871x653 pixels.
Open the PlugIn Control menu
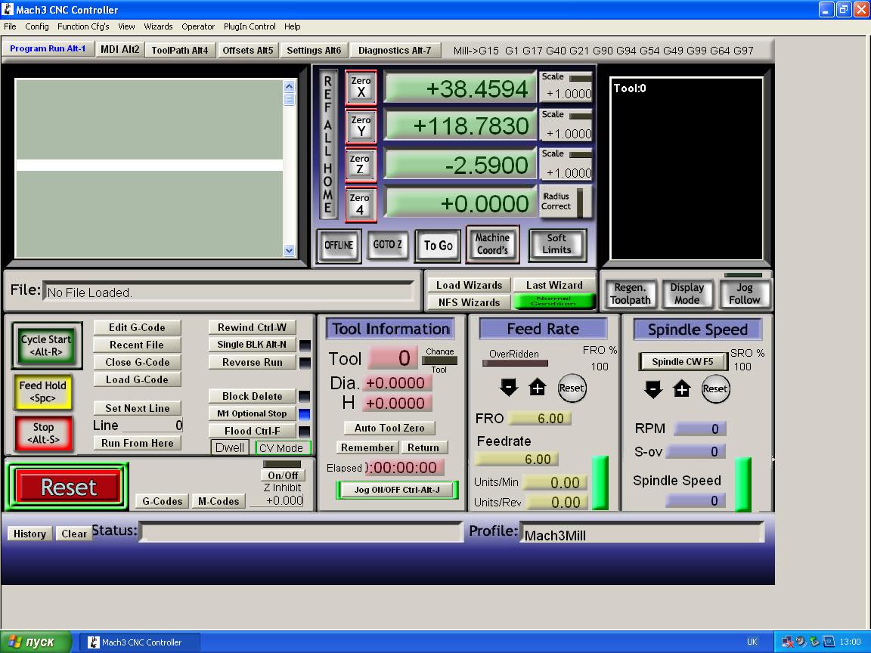point(250,26)
